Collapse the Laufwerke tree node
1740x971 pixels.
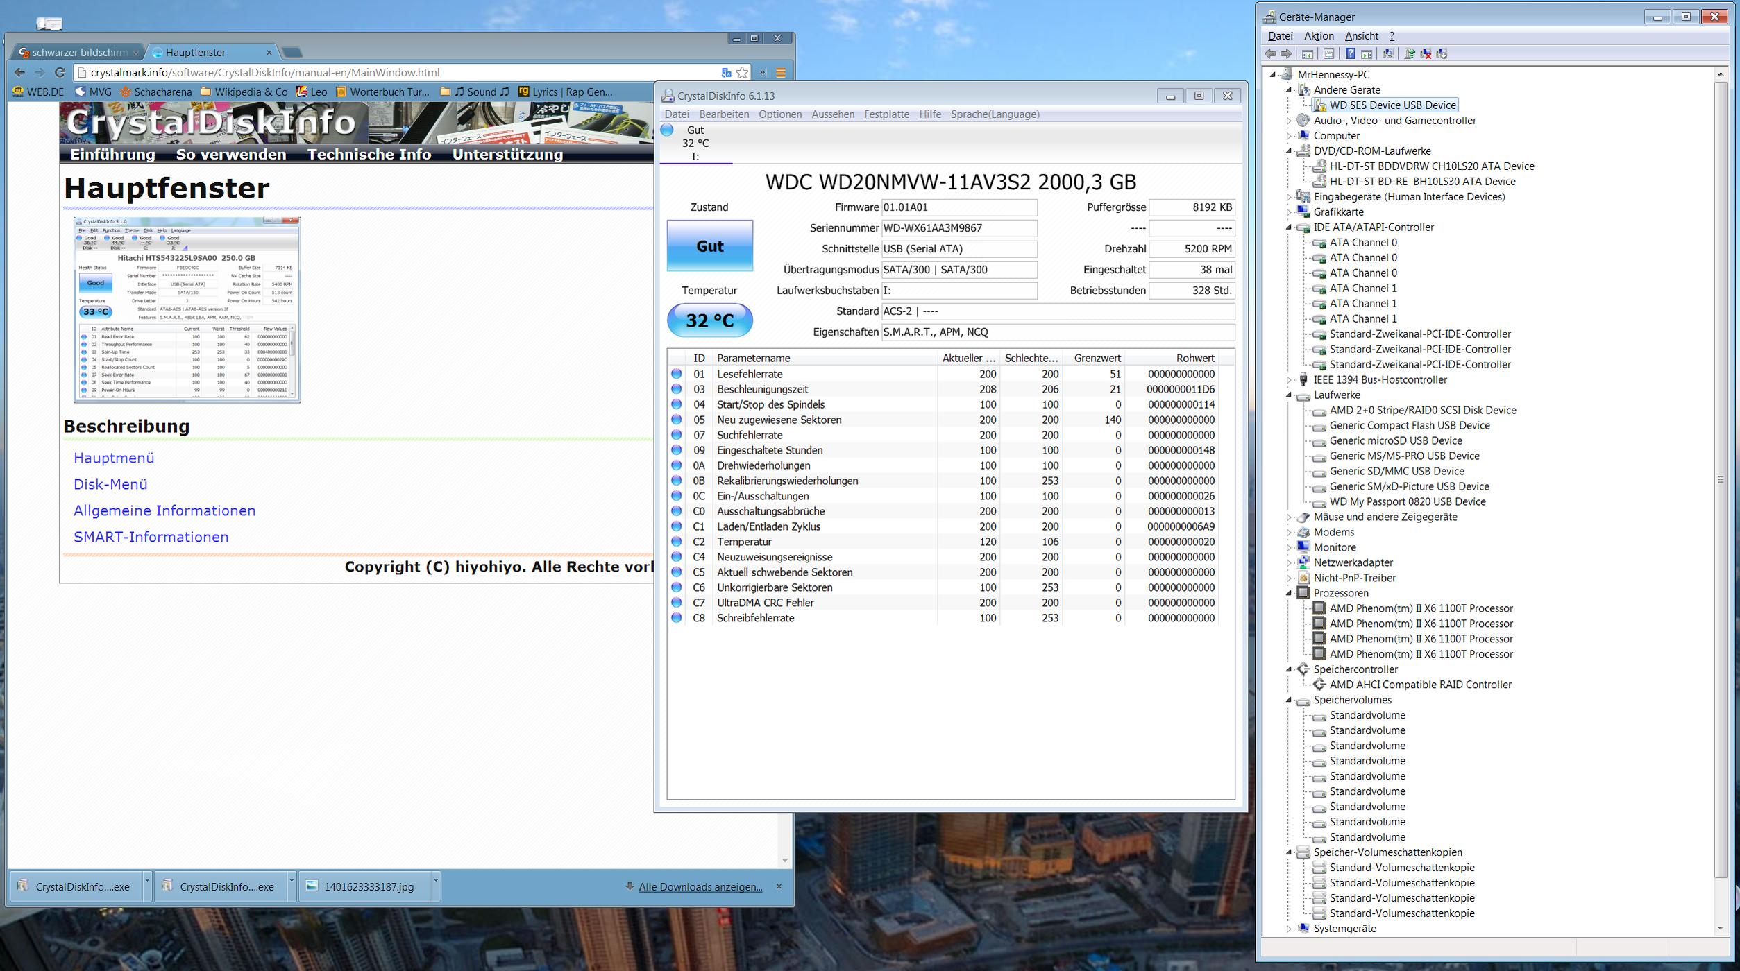[x=1289, y=395]
